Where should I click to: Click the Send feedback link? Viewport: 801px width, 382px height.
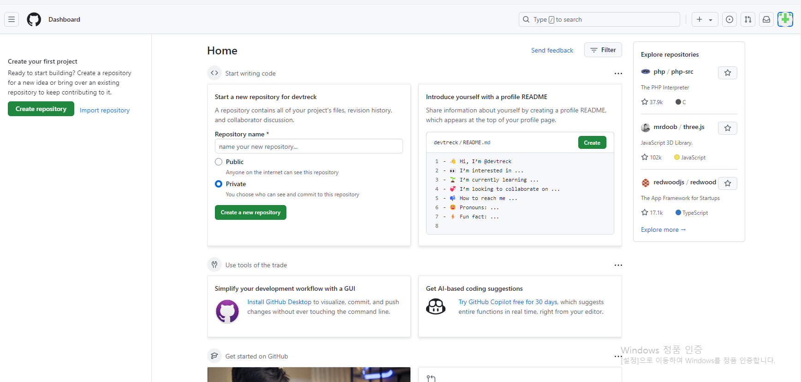click(x=552, y=50)
